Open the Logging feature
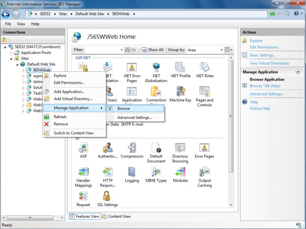The height and width of the screenshot is (229, 306). coord(132,175)
